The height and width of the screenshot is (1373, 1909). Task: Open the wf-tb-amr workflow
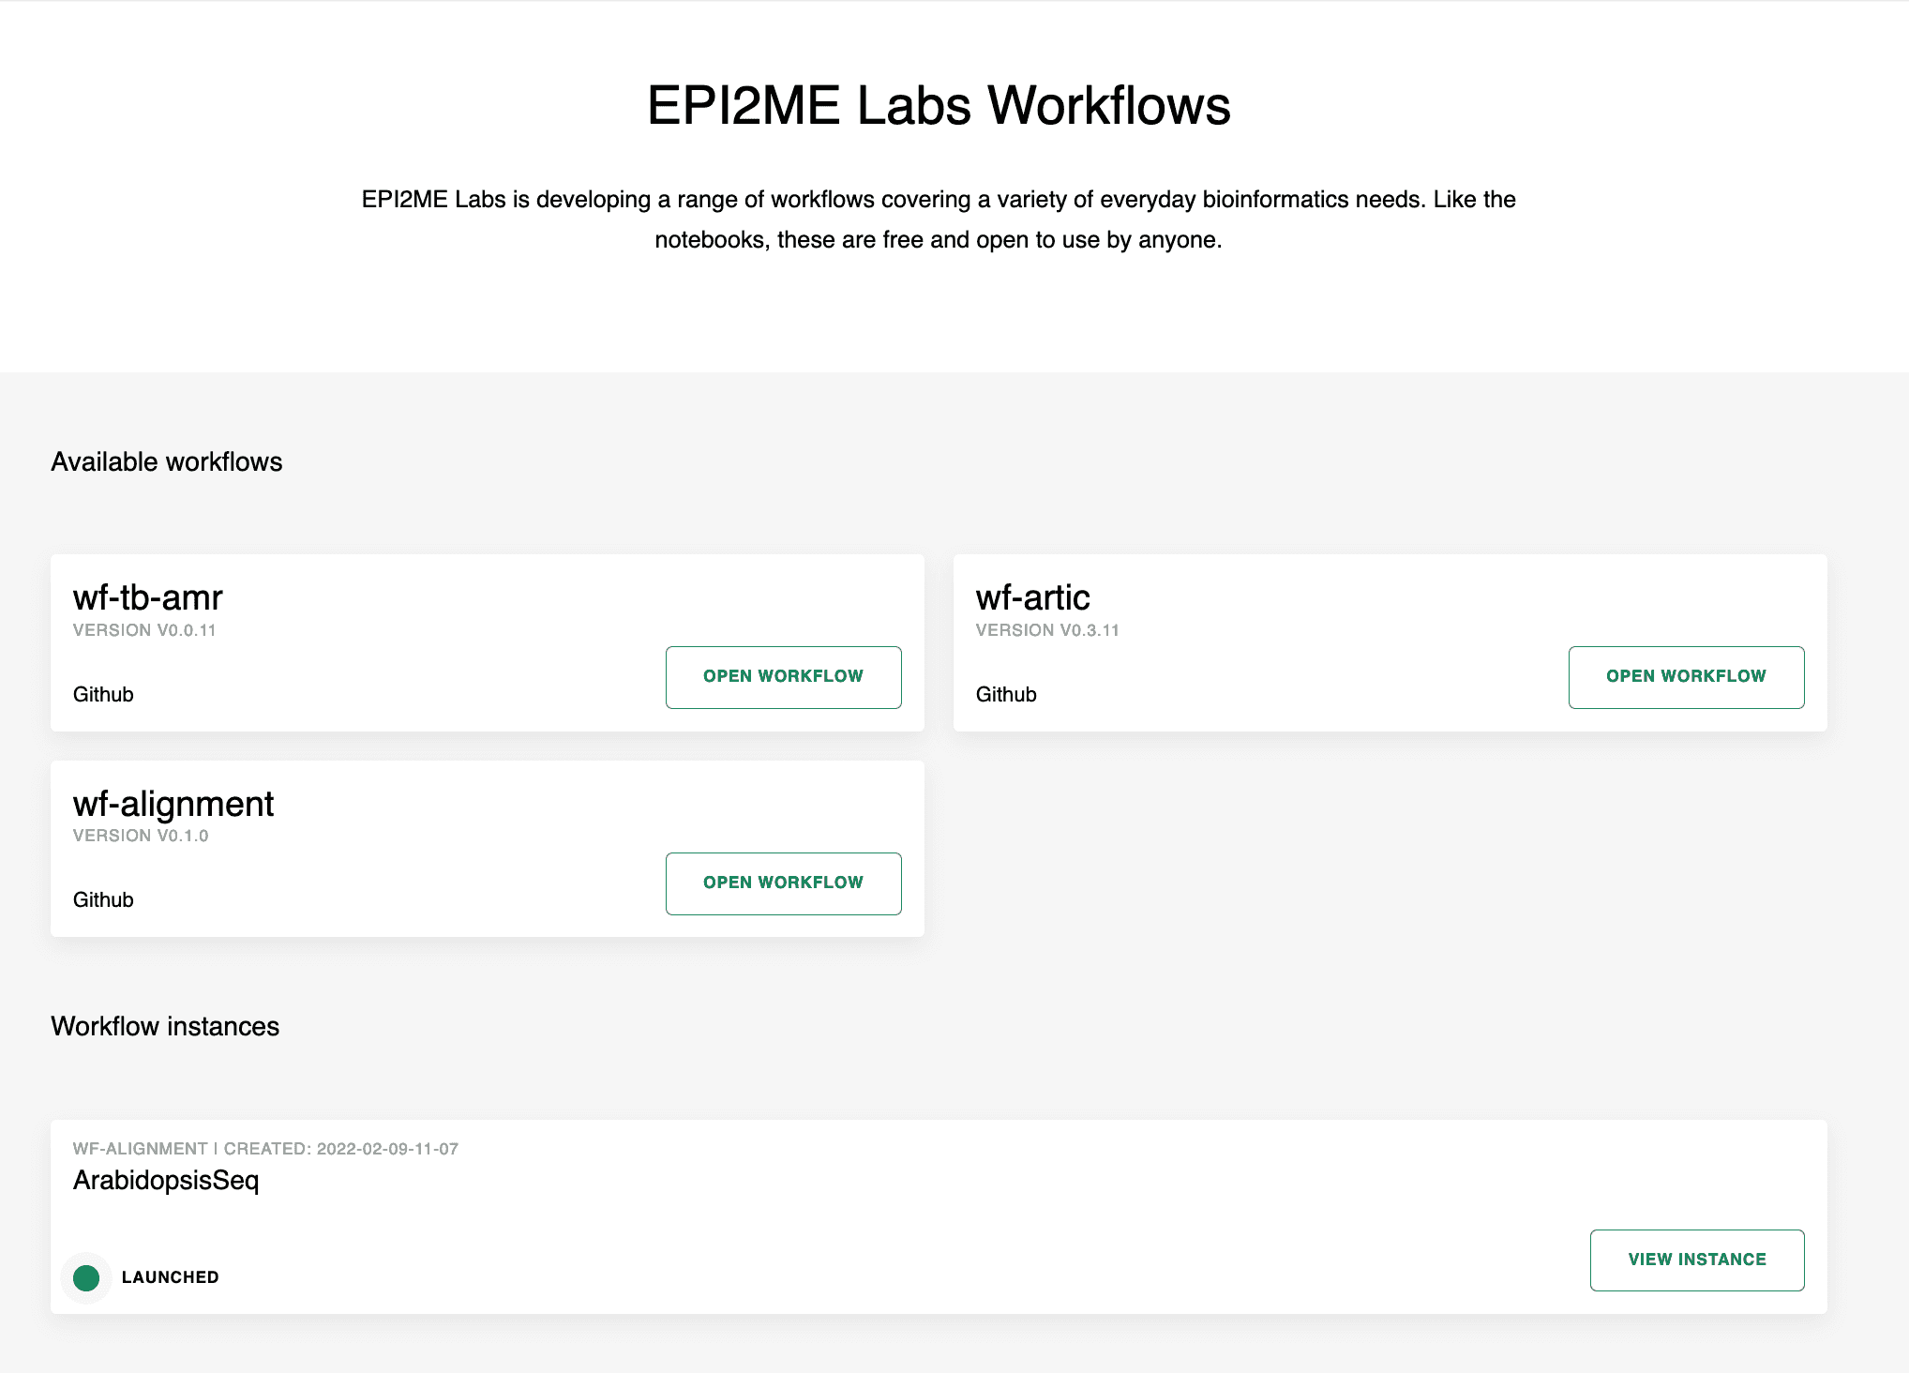pos(783,677)
